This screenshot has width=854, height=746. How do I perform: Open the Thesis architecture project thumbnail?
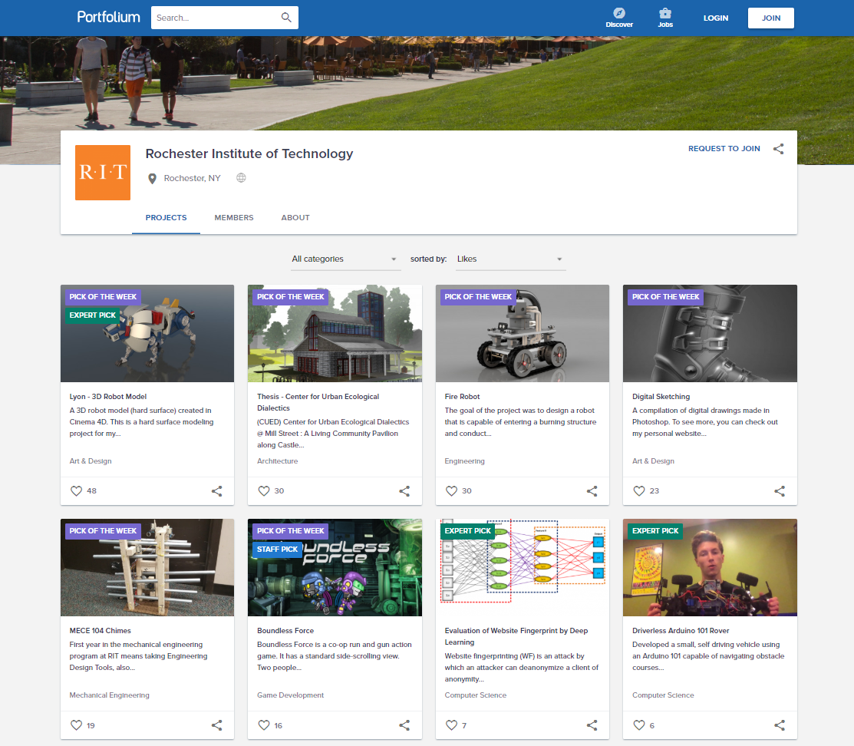335,334
